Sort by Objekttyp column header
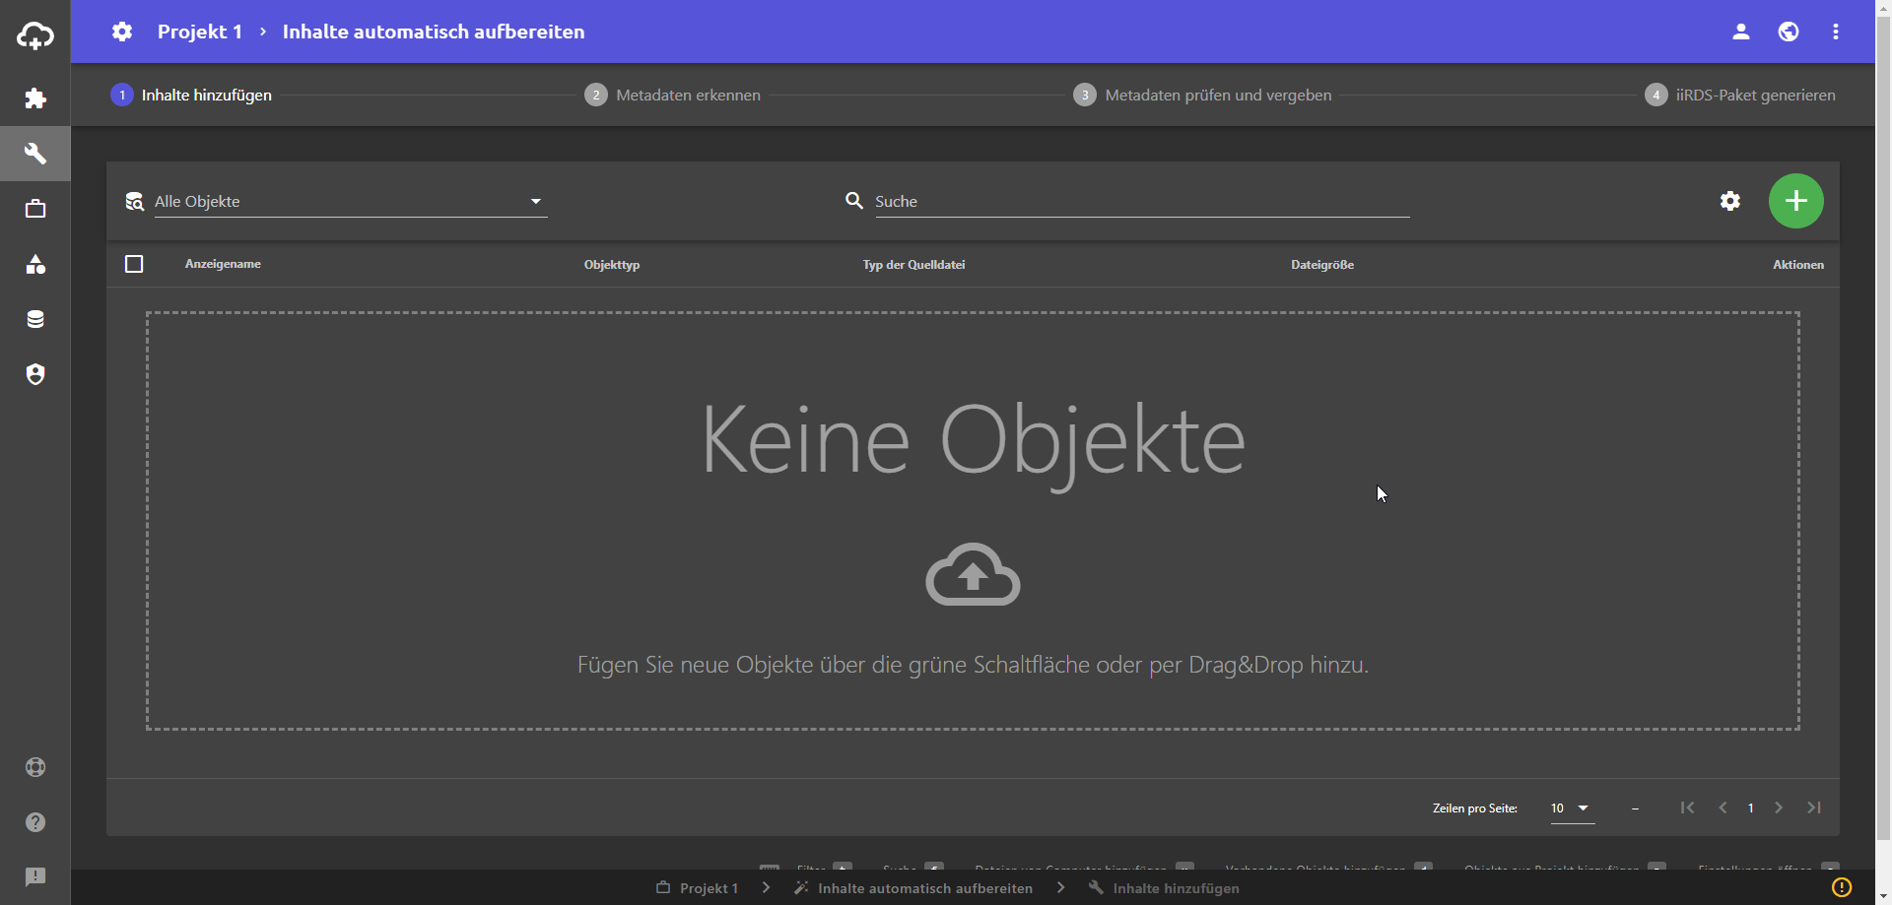1892x905 pixels. pos(612,265)
